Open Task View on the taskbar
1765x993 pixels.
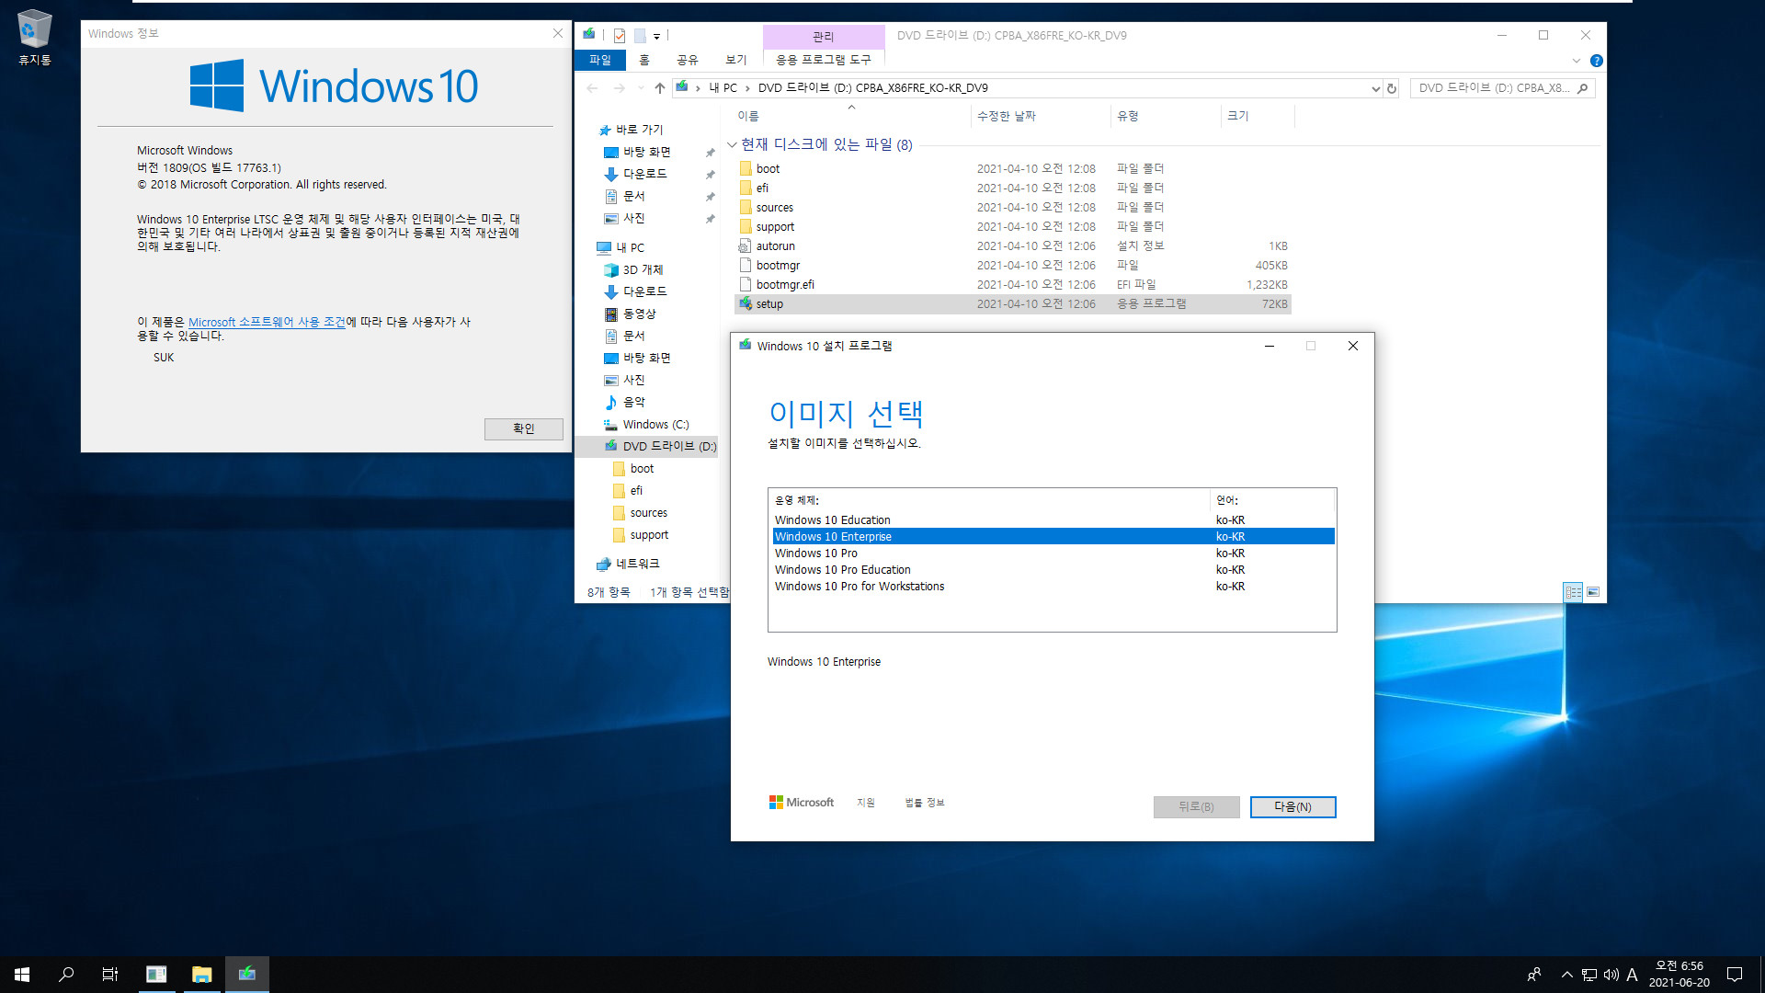pos(110,975)
